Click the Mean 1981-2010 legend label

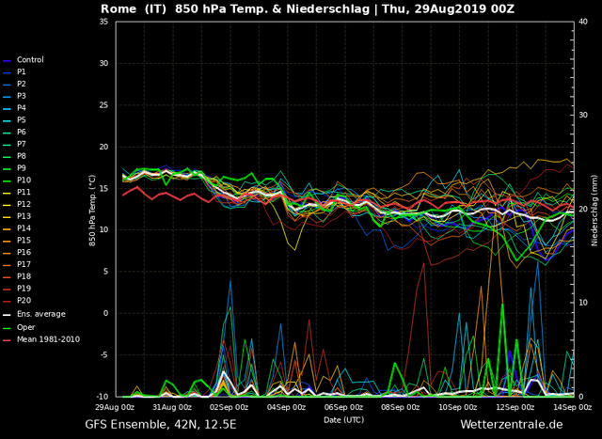[x=48, y=339]
